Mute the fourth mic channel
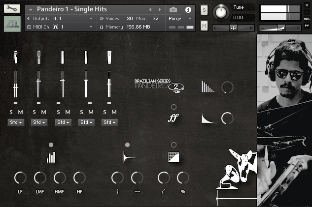The width and height of the screenshot is (312, 207). [91, 112]
